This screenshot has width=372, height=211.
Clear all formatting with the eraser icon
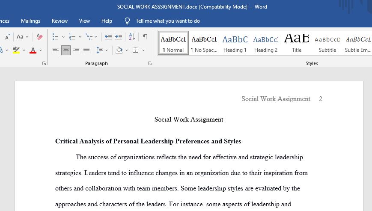tap(39, 37)
